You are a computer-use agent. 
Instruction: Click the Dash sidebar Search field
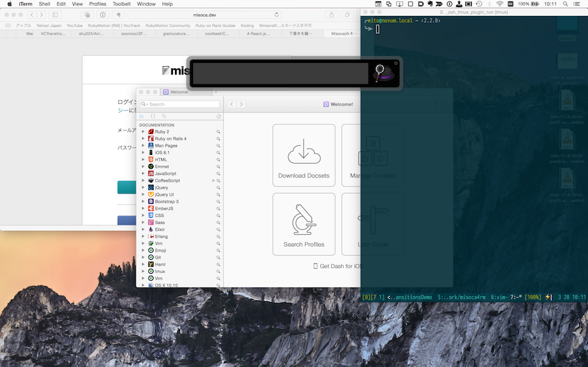180,104
